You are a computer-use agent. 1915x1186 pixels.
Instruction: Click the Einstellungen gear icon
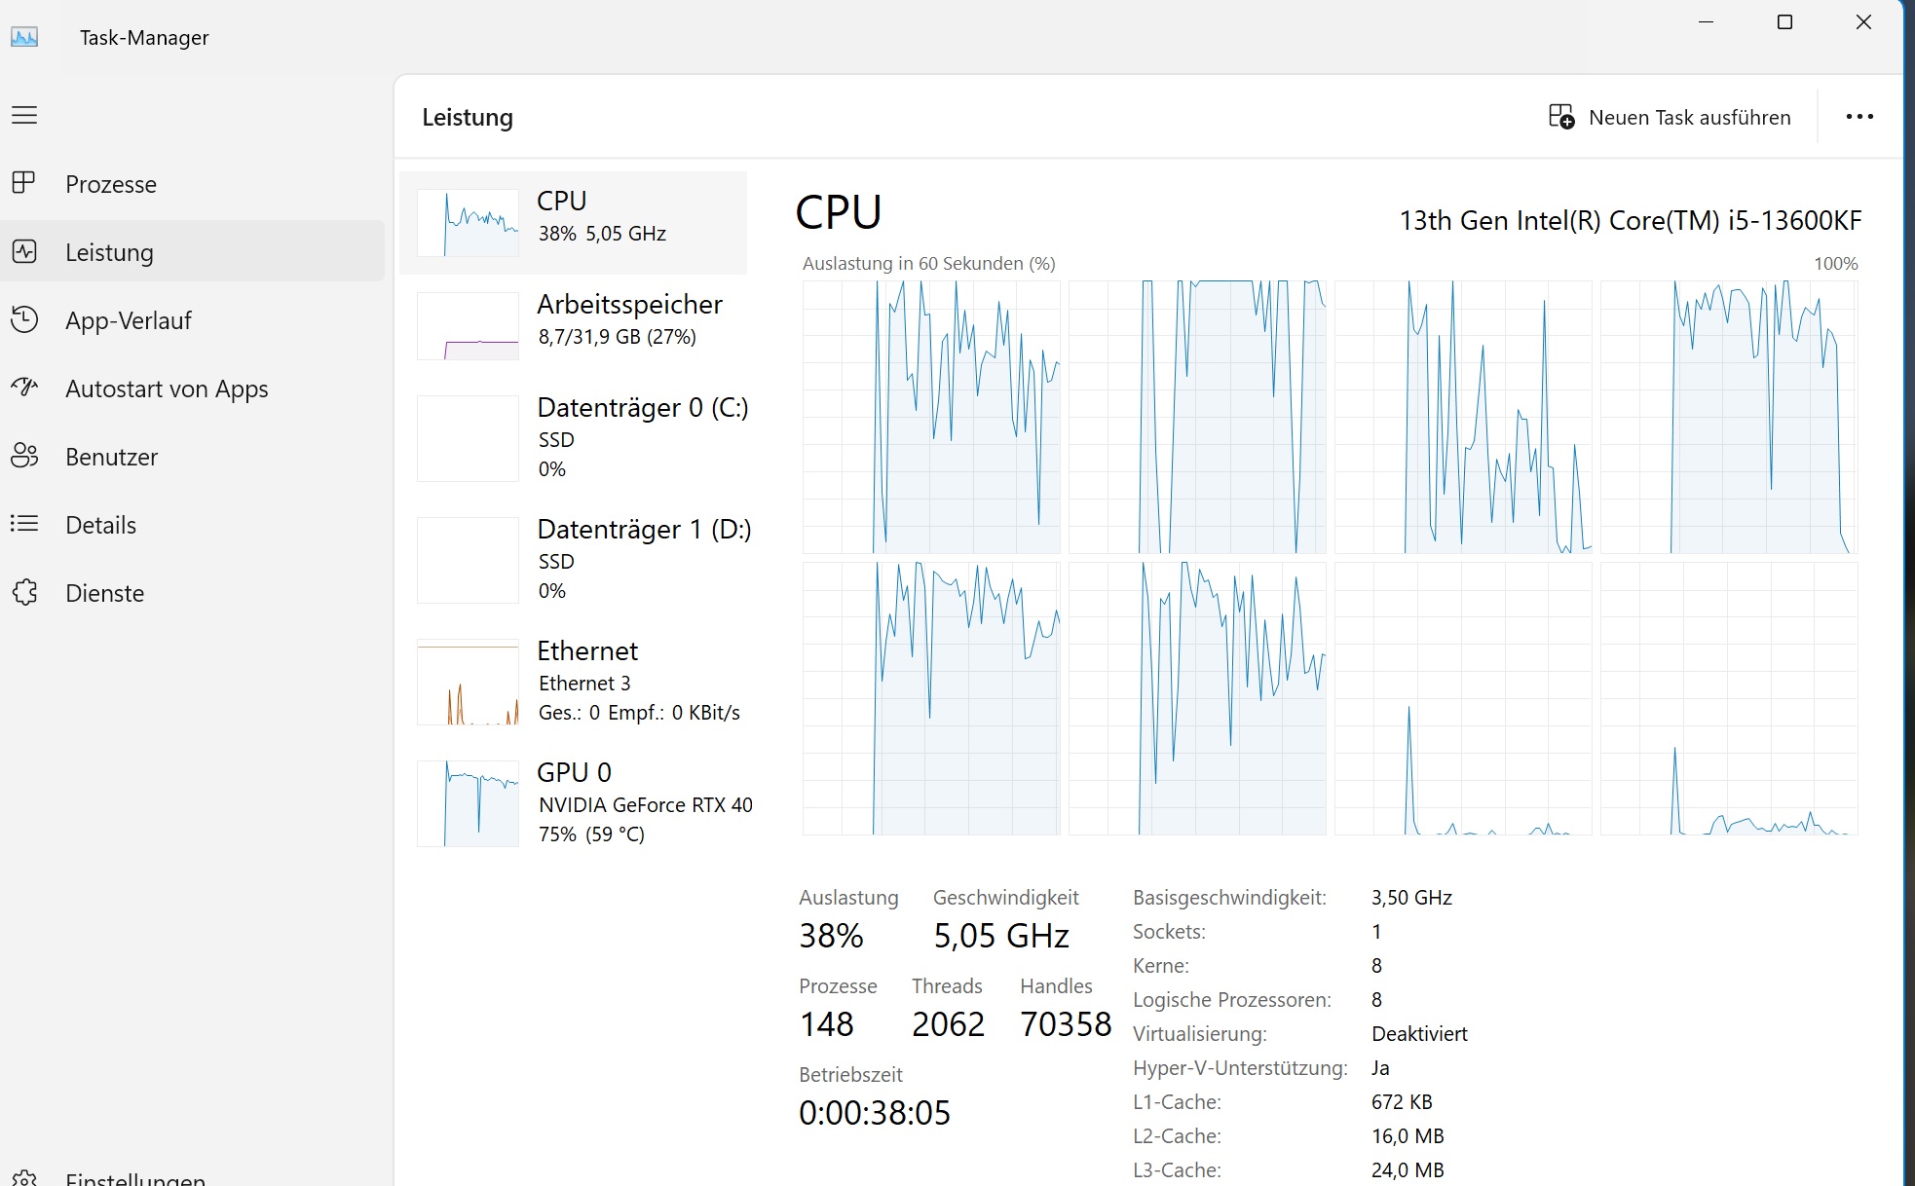point(24,1178)
